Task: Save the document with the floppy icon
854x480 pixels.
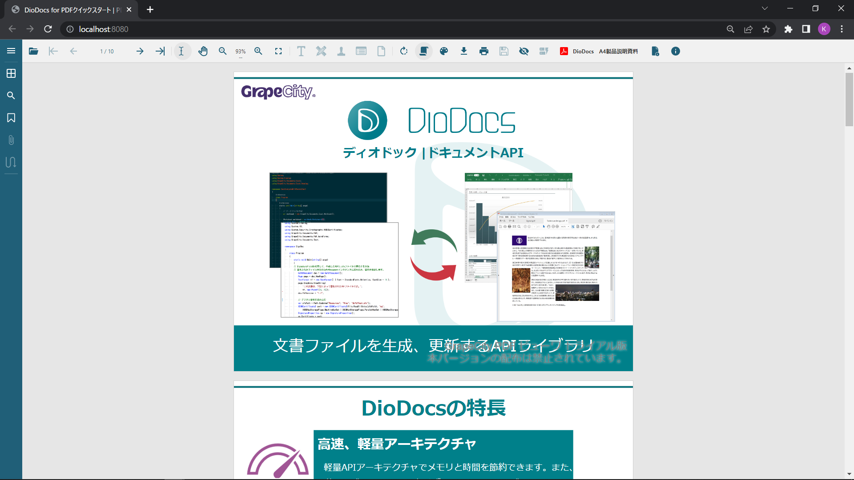Action: [x=504, y=51]
